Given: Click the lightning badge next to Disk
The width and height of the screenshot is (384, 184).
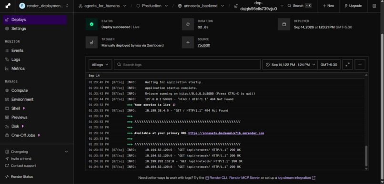Looking at the screenshot, I should coord(22,126).
